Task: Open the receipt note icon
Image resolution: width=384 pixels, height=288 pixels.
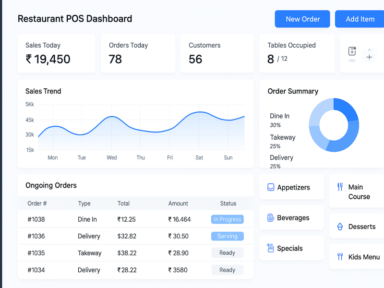Action: [352, 51]
